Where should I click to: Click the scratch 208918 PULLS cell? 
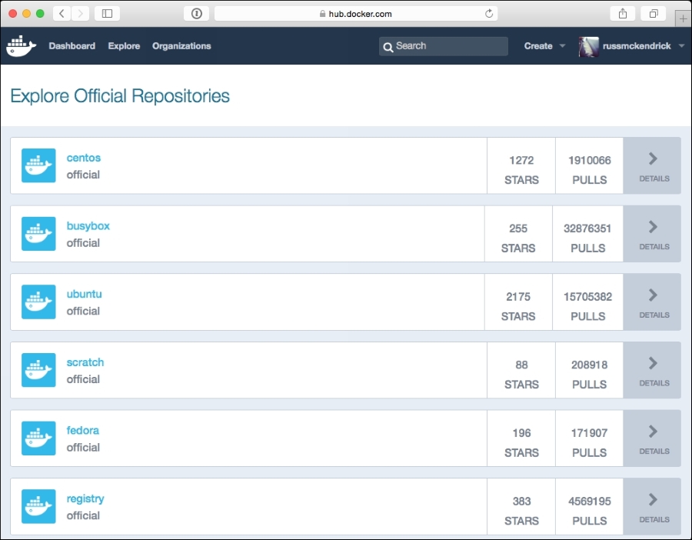tap(589, 370)
